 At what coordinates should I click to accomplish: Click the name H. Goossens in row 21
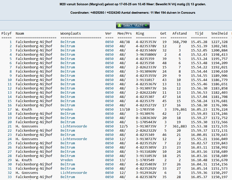[x=27, y=126]
